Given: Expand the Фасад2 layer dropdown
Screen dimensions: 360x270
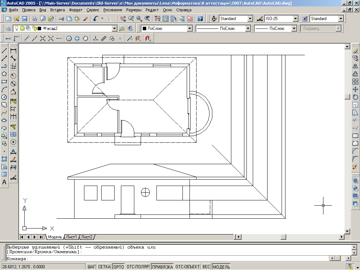Looking at the screenshot, I should click(x=115, y=28).
